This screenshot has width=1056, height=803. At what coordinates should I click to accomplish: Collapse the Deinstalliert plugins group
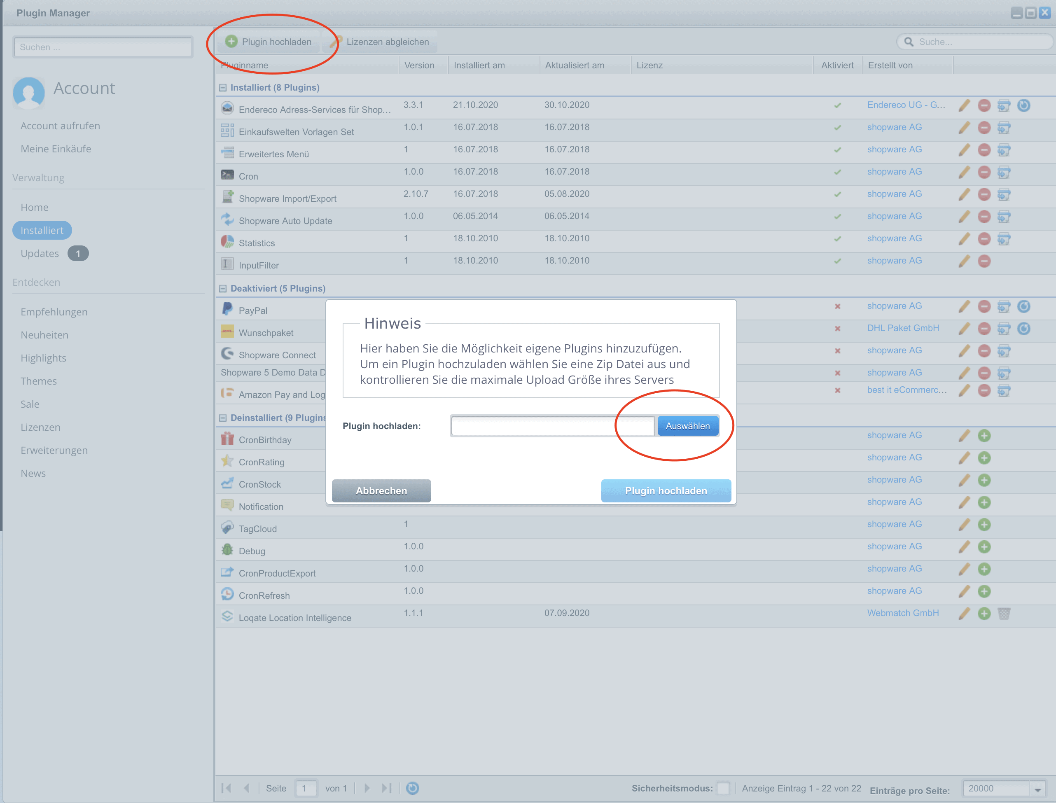[x=223, y=418]
